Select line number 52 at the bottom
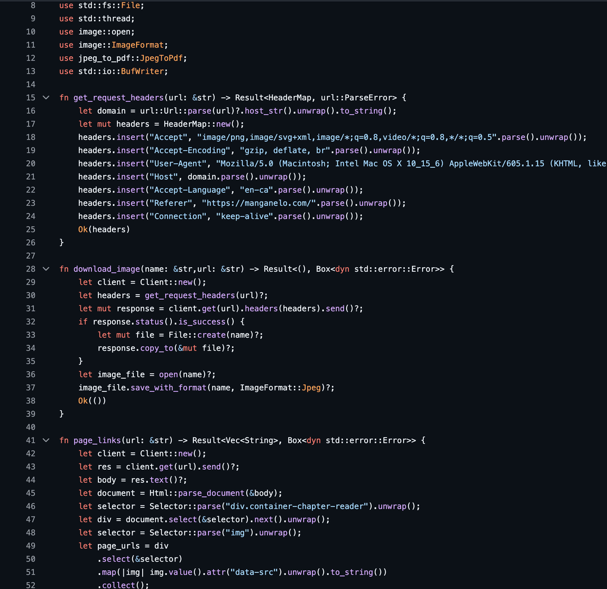This screenshot has height=589, width=607. (30, 584)
